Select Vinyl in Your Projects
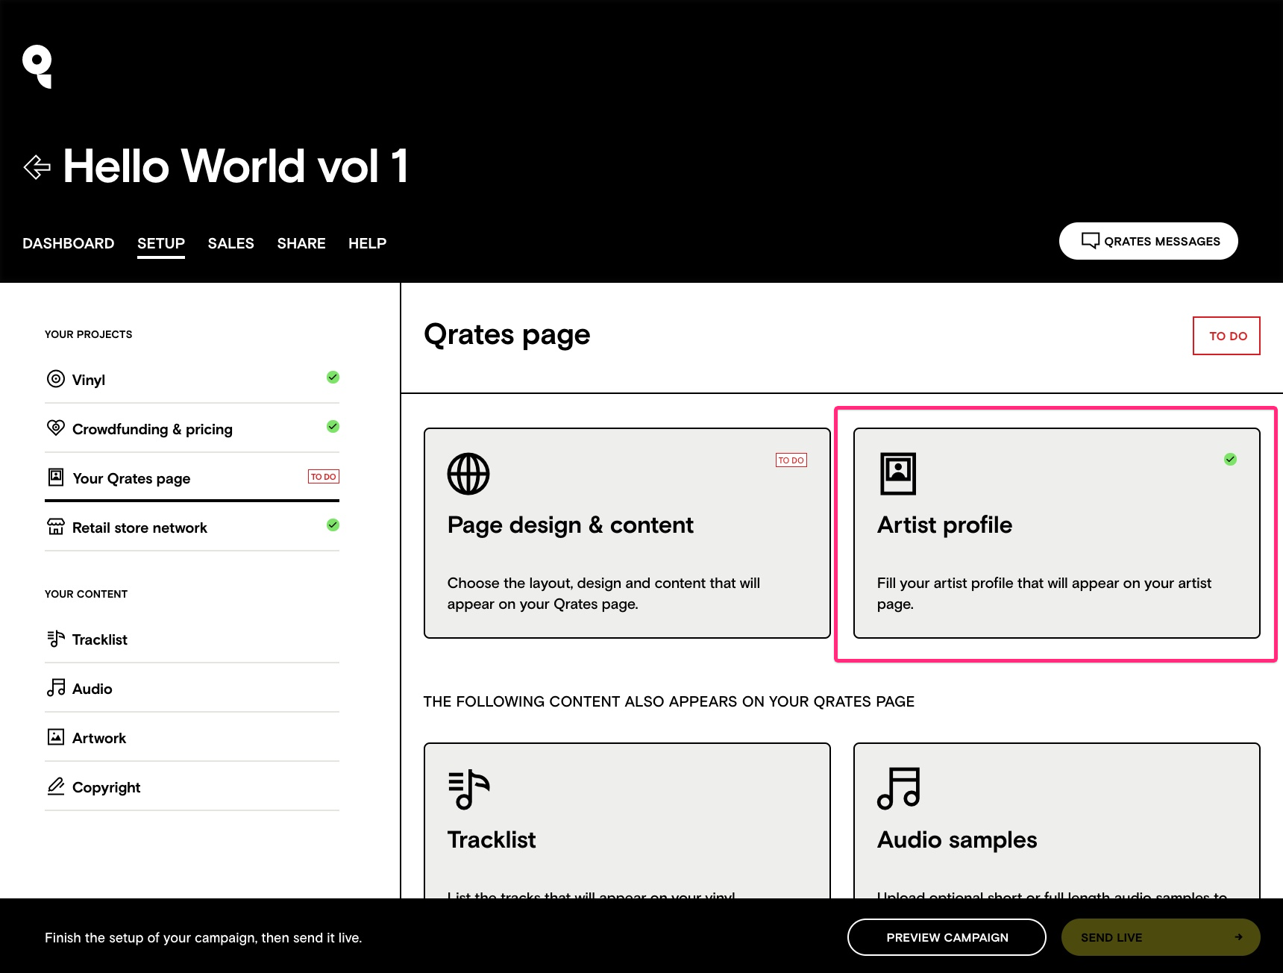The height and width of the screenshot is (973, 1283). tap(192, 379)
